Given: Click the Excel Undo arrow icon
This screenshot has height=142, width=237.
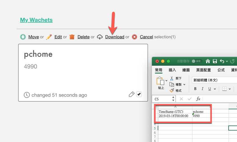Looking at the screenshot, I should point(222,61).
